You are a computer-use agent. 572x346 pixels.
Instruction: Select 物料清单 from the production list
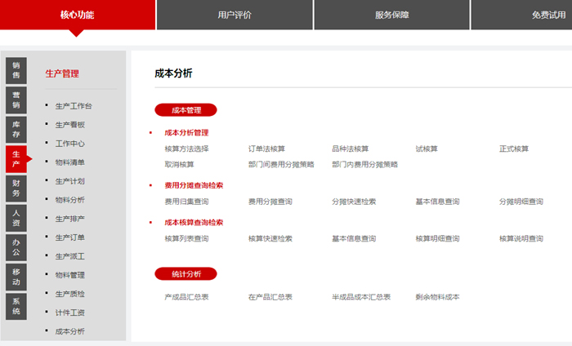click(x=69, y=162)
